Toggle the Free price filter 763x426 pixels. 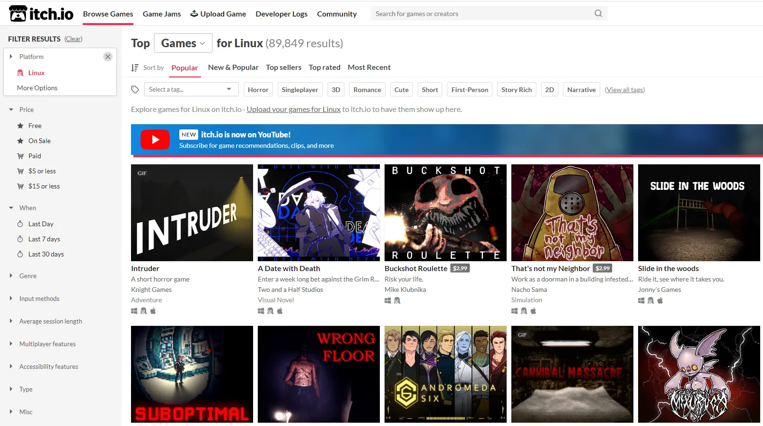35,126
